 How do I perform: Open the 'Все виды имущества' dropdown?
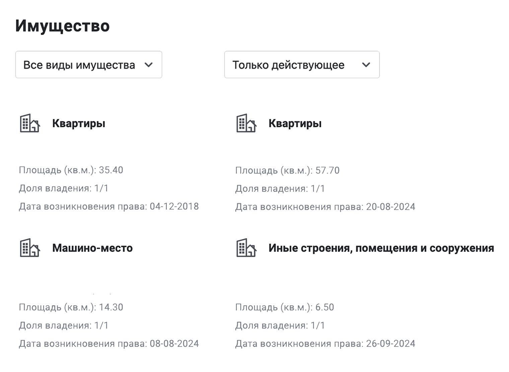coord(89,65)
